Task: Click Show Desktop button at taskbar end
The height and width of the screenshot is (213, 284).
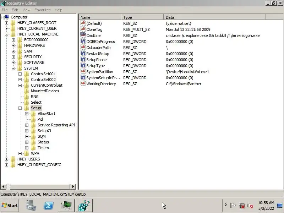Action: [x=280, y=206]
